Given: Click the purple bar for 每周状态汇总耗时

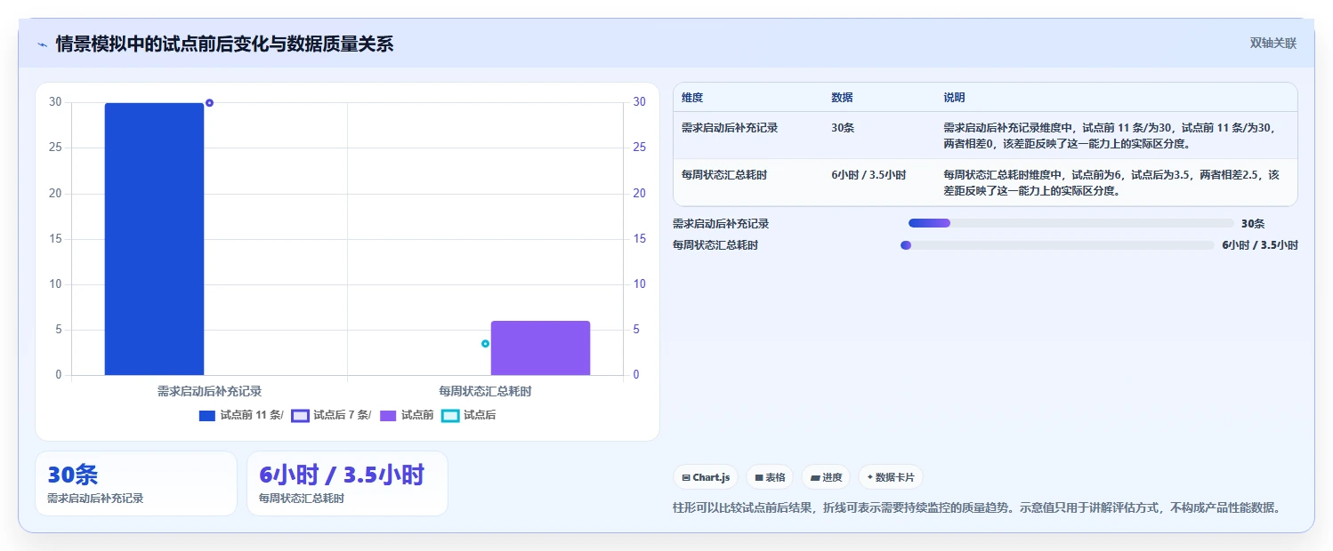Looking at the screenshot, I should (540, 347).
